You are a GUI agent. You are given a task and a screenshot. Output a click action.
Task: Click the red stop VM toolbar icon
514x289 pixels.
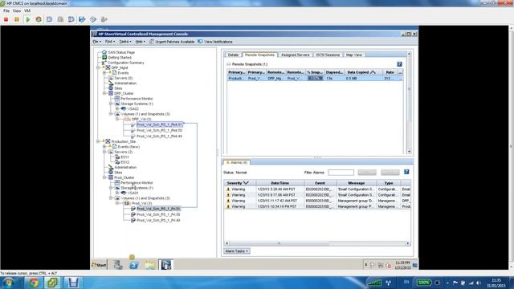point(6,19)
